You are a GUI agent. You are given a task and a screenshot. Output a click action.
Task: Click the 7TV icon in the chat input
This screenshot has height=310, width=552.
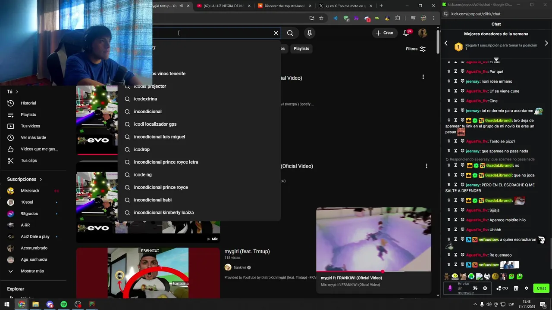click(x=475, y=288)
